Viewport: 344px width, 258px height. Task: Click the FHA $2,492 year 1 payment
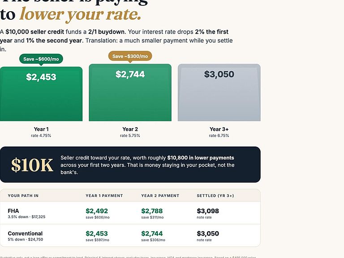[97, 211]
